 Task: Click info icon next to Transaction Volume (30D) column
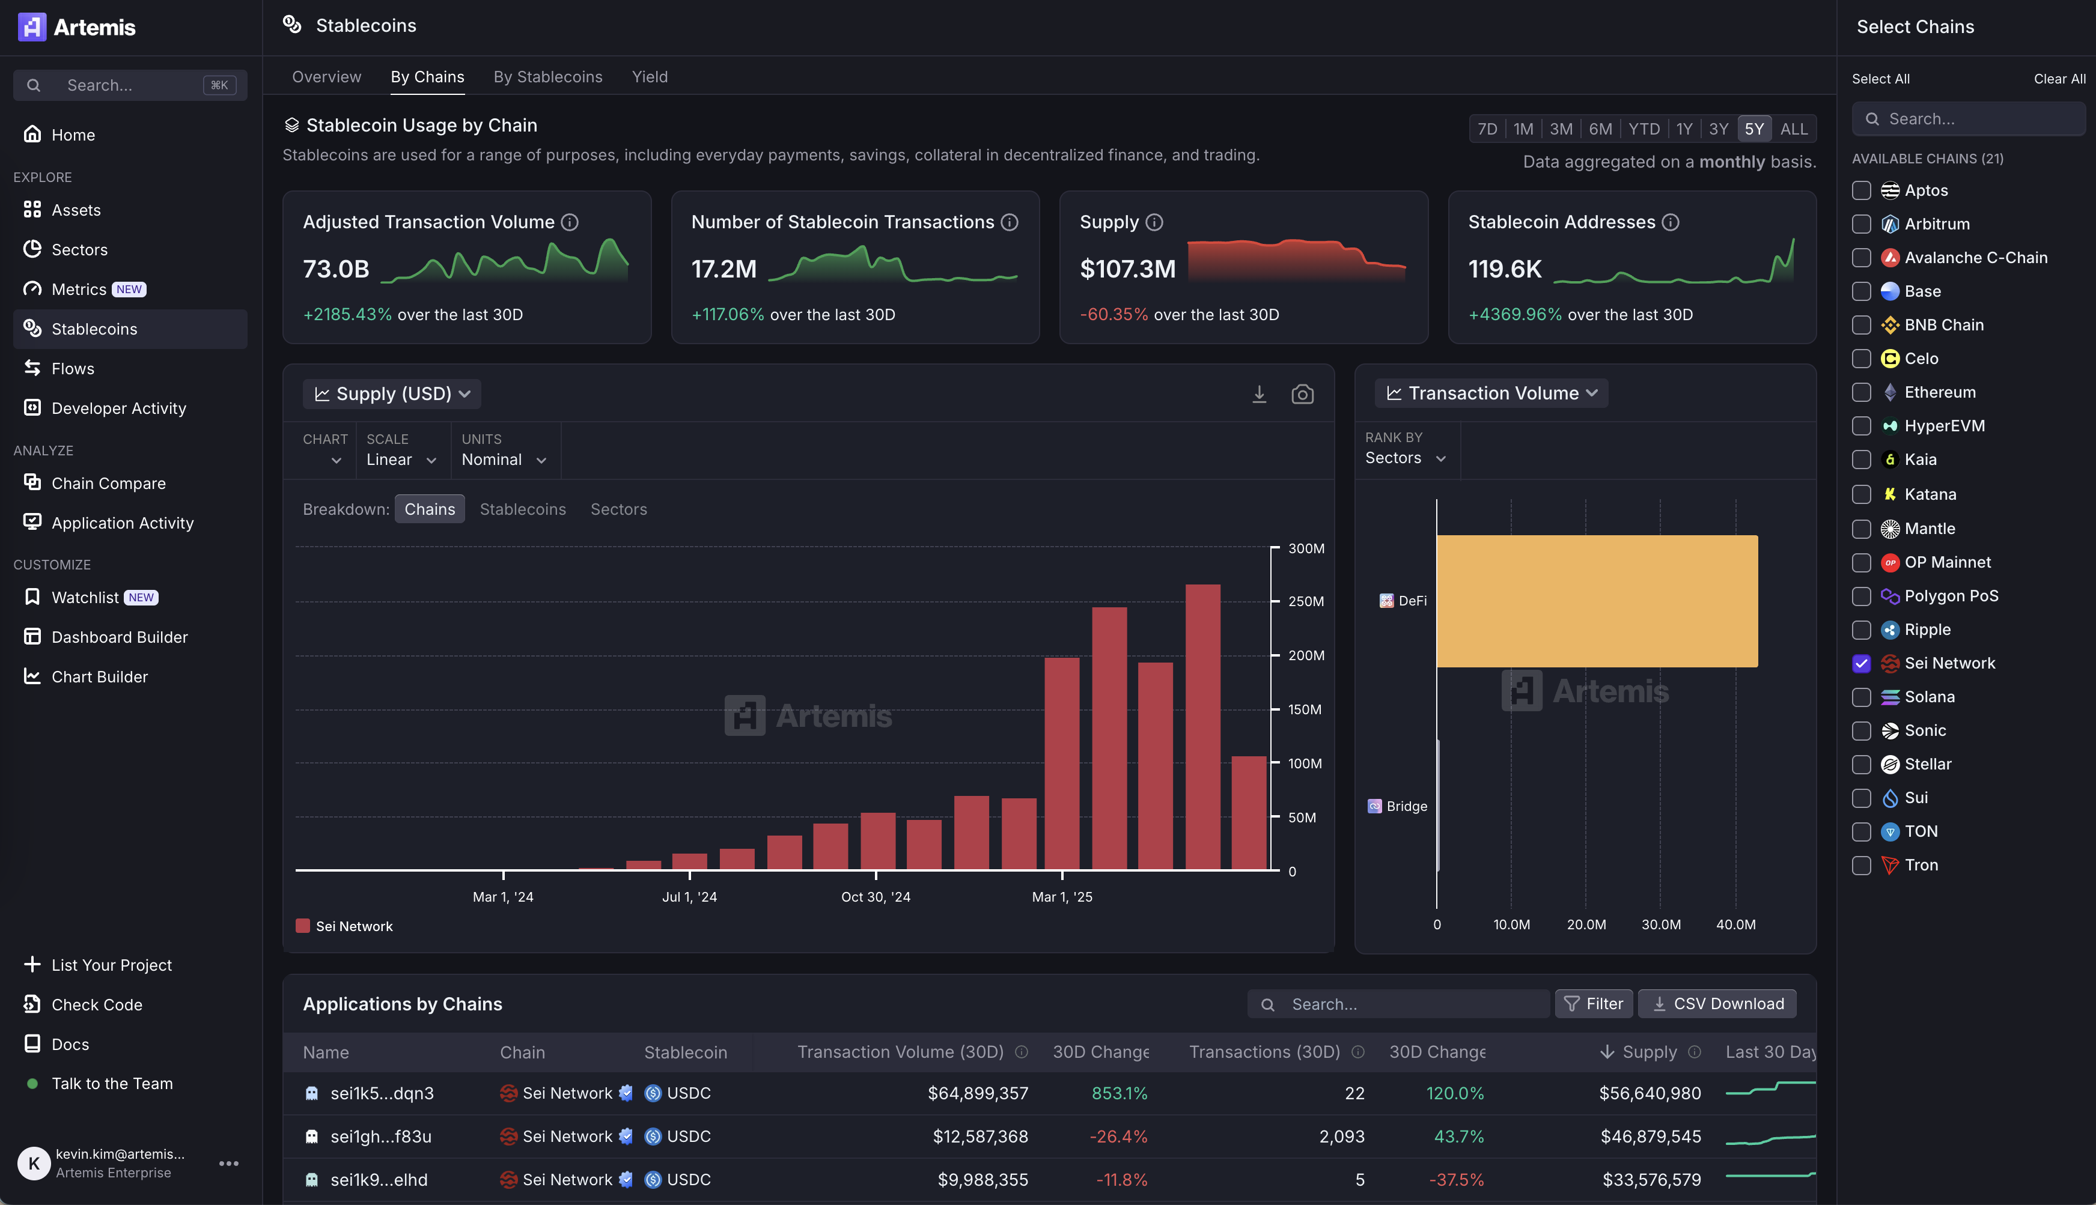(x=1022, y=1052)
